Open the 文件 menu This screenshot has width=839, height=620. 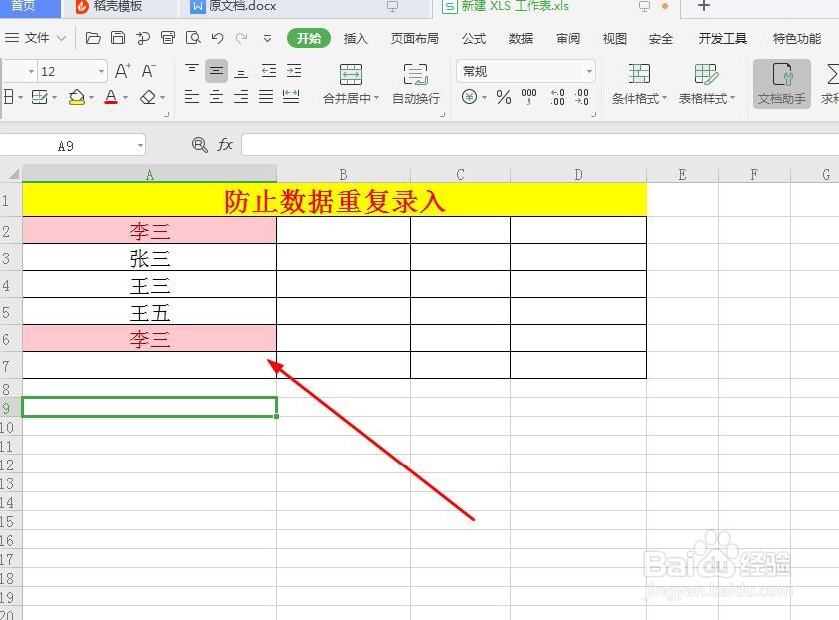tap(36, 39)
